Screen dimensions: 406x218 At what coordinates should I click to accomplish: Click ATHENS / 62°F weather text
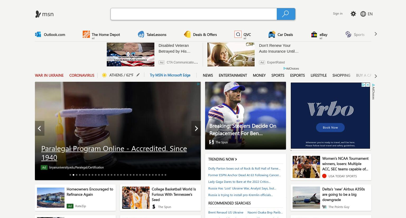[x=121, y=75]
